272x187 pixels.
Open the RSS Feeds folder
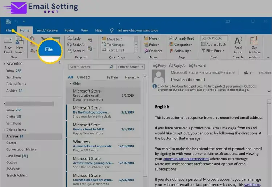[13, 169]
